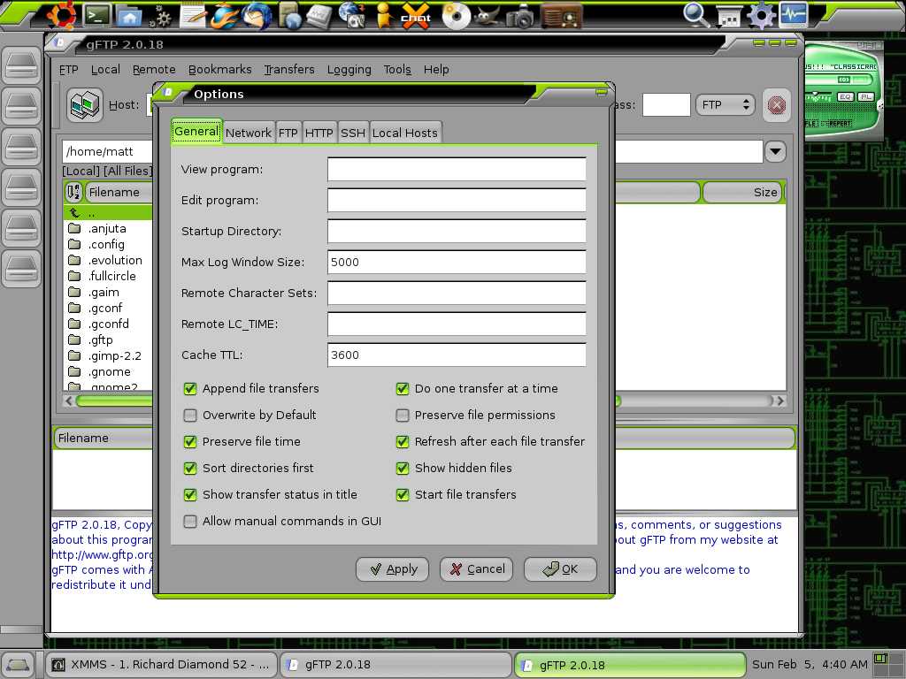Image resolution: width=906 pixels, height=679 pixels.
Task: Click the red stop transfer button
Action: coord(776,105)
